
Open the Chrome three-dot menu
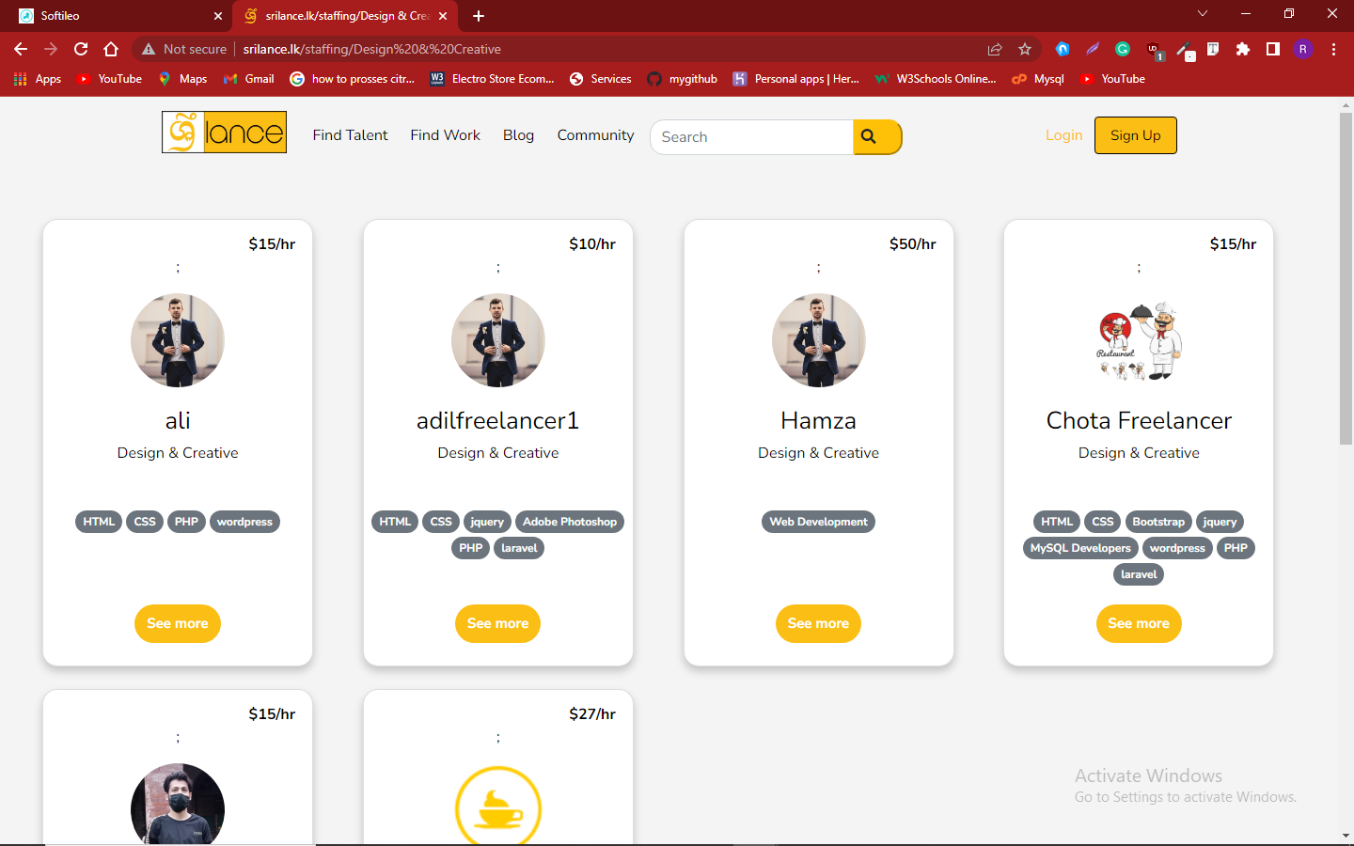(x=1333, y=49)
